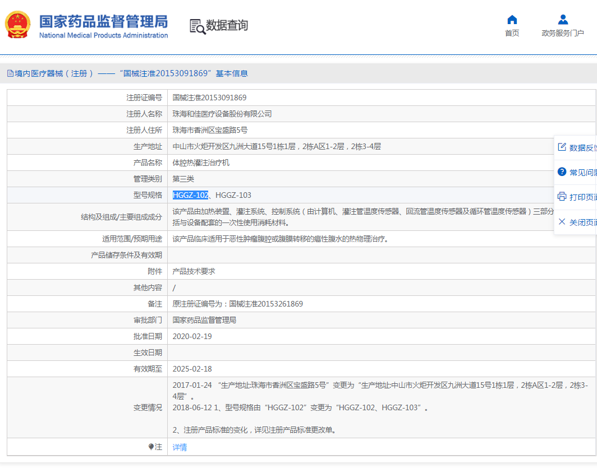Click 数据查询 heading text

(227, 25)
